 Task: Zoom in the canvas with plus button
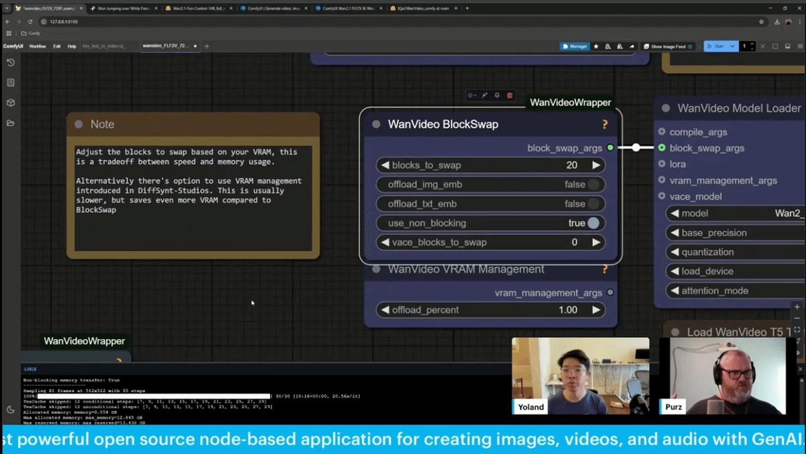point(797,307)
